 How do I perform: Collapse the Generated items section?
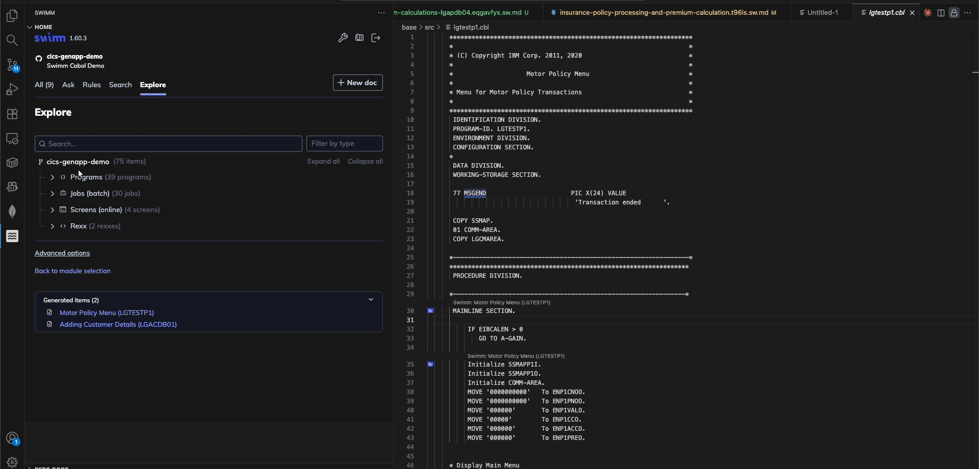pyautogui.click(x=371, y=300)
